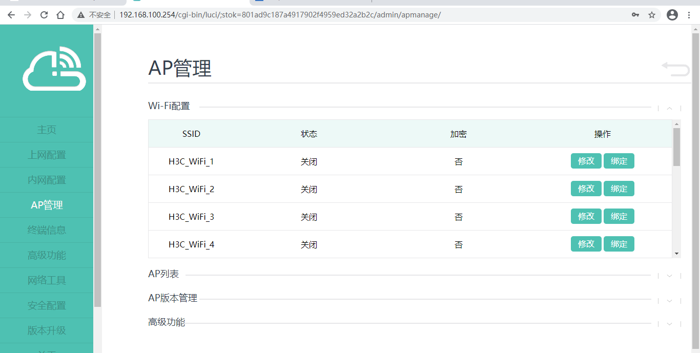The width and height of the screenshot is (700, 353).
Task: Open 终端信息 in the sidebar
Action: point(47,230)
